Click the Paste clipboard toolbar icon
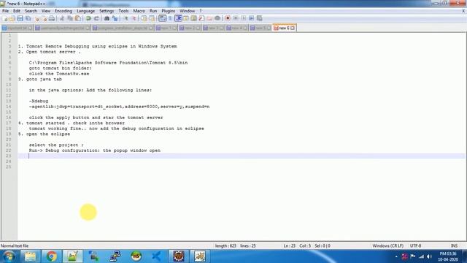 (78, 18)
